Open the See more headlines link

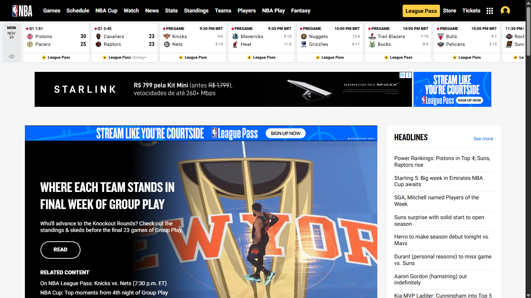[483, 139]
